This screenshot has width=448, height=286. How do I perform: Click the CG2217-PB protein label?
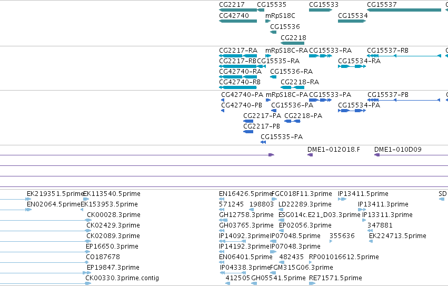tap(262, 126)
